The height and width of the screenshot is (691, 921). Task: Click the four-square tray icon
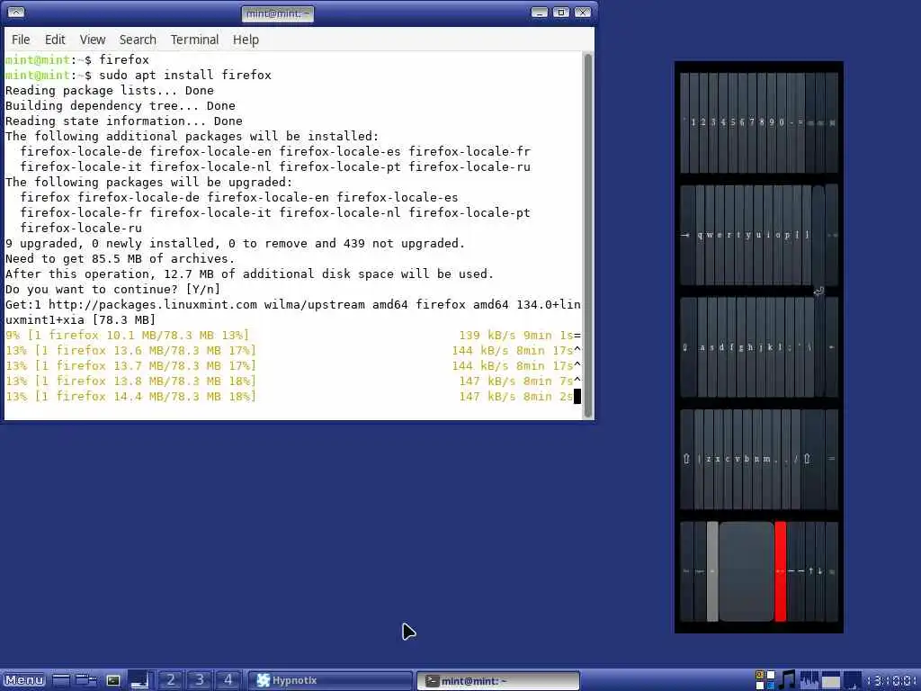pos(765,680)
